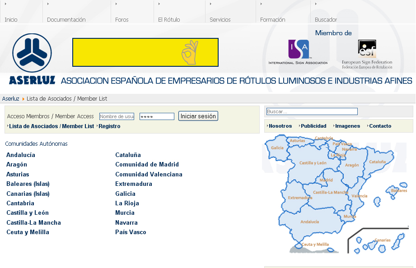The width and height of the screenshot is (416, 268).
Task: Open the Buscador menu
Action: pos(326,19)
